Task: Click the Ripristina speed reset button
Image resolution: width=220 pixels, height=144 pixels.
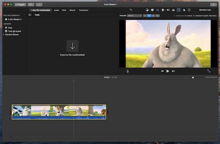Action: tap(213, 16)
